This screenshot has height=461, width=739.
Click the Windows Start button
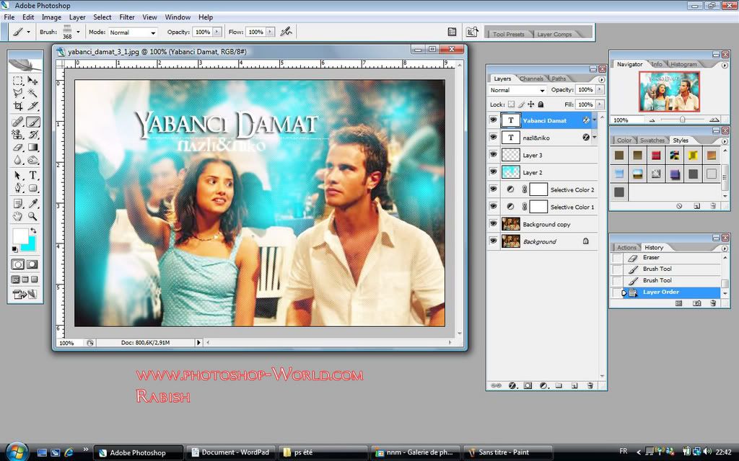[x=17, y=452]
